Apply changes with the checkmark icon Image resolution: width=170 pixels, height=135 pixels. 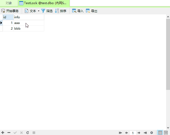15,133
